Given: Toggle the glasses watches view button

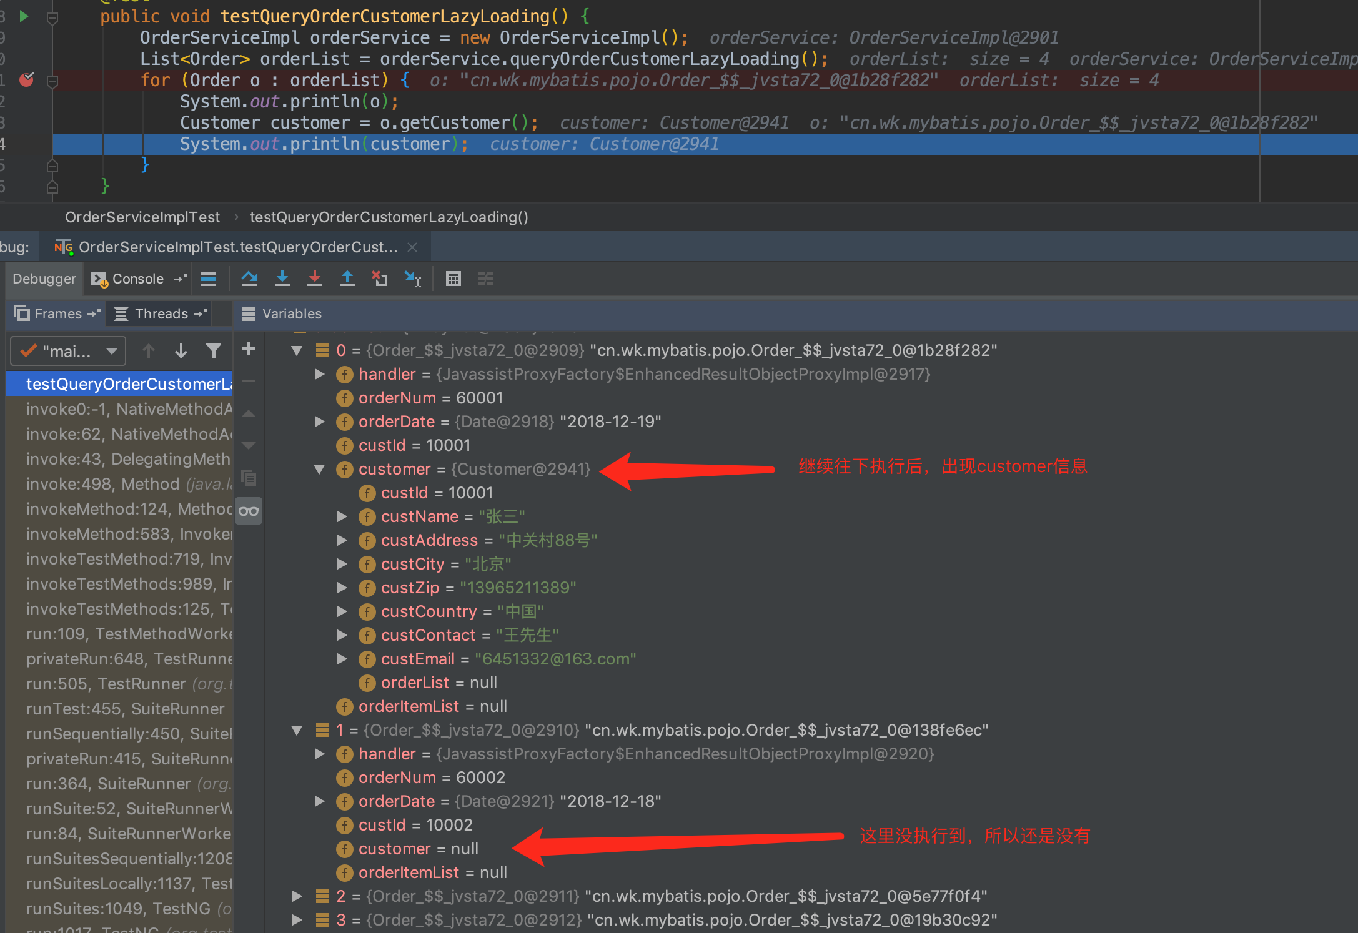Looking at the screenshot, I should [249, 511].
